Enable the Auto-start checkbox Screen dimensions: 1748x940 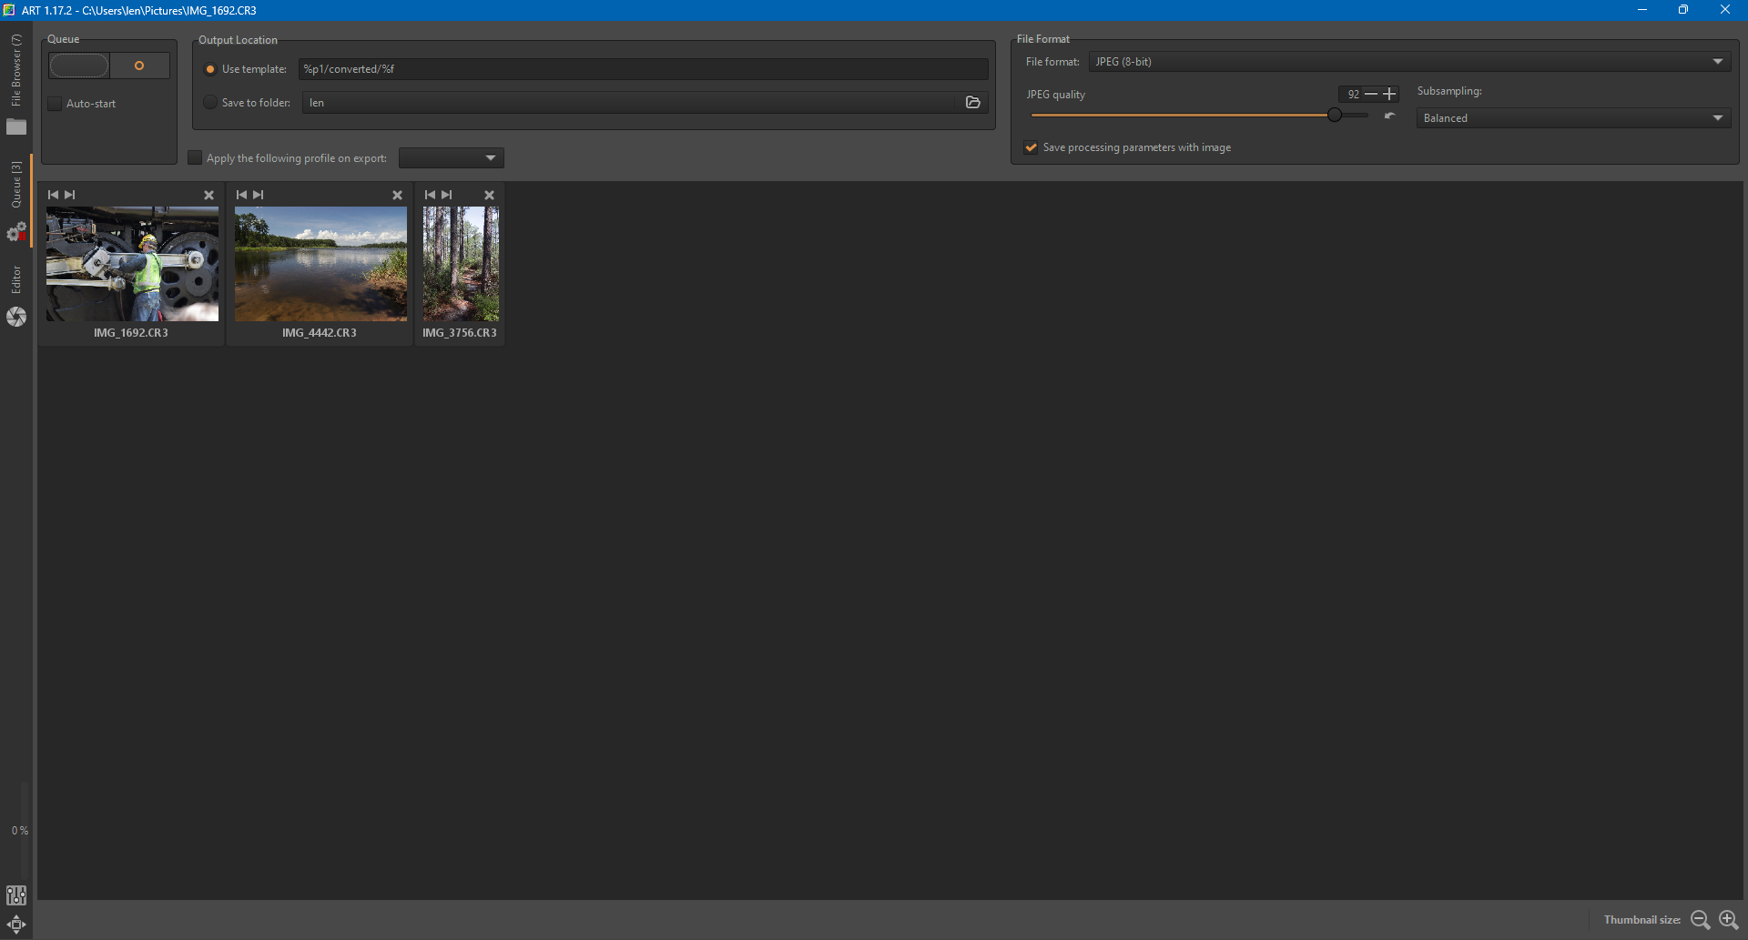56,104
